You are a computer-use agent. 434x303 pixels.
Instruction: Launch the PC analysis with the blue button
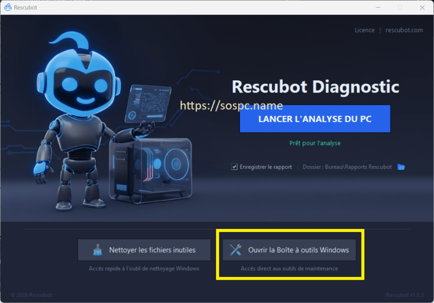(315, 119)
